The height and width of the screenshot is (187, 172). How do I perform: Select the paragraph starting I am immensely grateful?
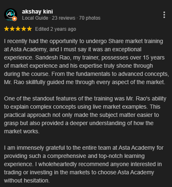pos(84,164)
